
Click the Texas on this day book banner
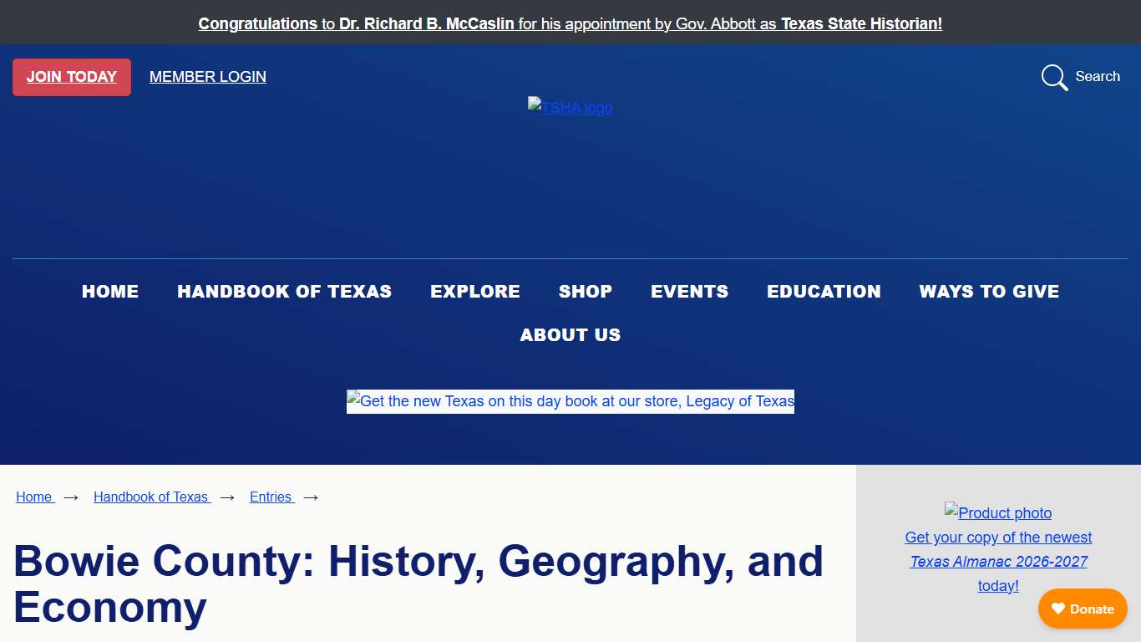570,401
